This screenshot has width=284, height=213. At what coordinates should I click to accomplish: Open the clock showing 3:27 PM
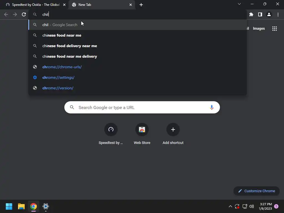(x=265, y=206)
